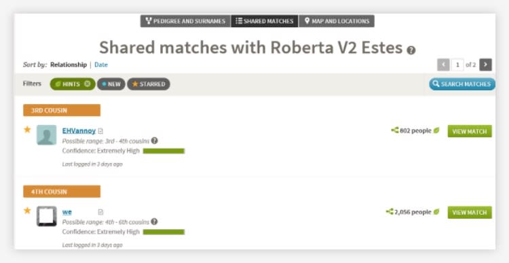Image resolution: width=509 pixels, height=263 pixels.
Task: Sort matches by Date
Action: (x=101, y=65)
